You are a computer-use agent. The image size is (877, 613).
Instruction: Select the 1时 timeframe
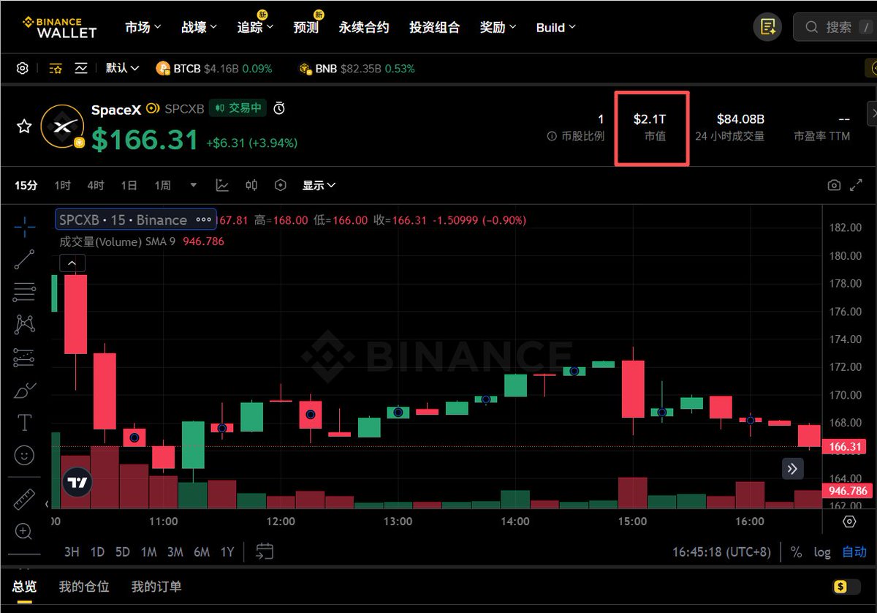pyautogui.click(x=62, y=186)
